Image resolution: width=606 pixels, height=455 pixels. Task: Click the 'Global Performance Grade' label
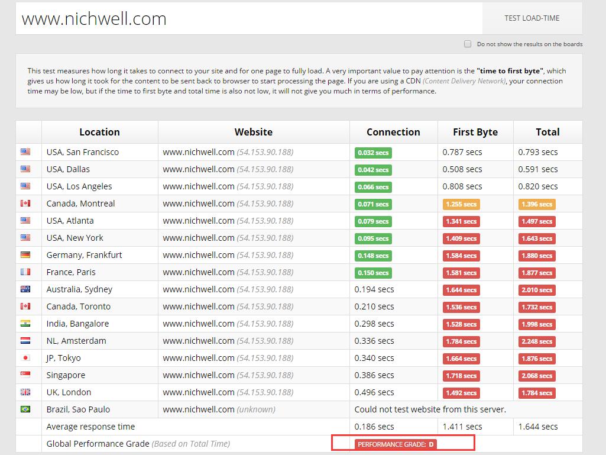98,444
